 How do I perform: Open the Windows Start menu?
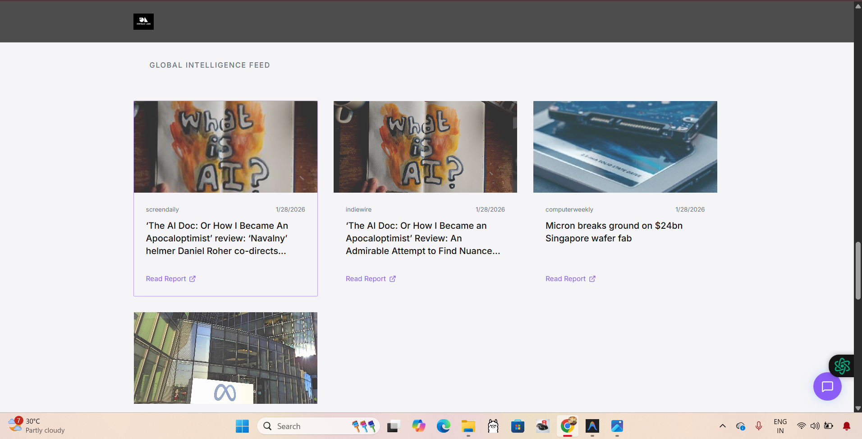tap(242, 426)
